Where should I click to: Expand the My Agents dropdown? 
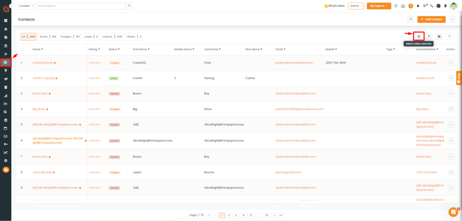[379, 6]
